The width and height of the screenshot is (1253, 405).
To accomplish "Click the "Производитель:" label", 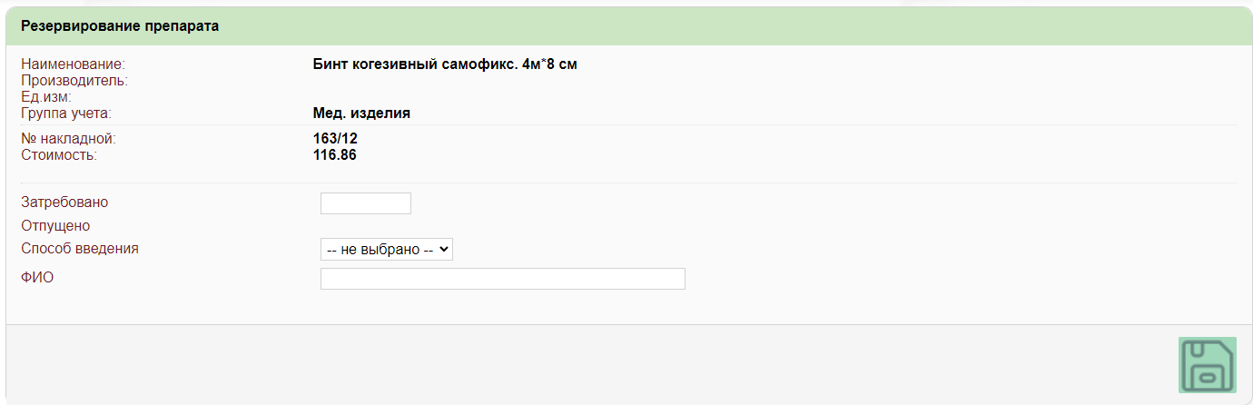I will pos(74,81).
